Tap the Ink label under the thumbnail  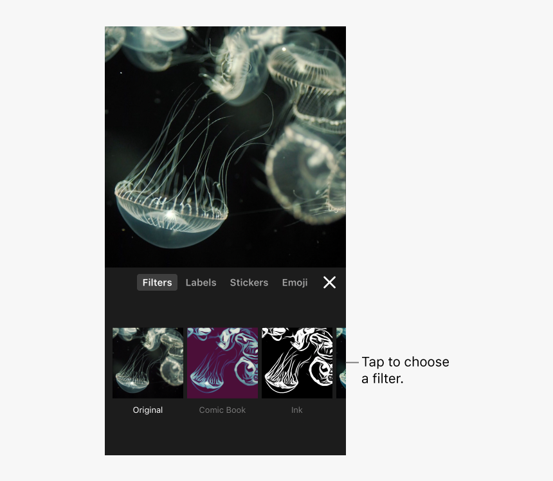[x=296, y=410]
